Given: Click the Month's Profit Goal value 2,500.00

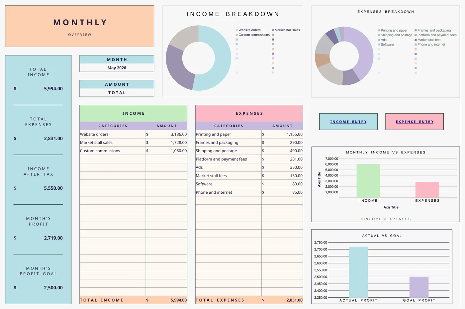Looking at the screenshot, I should tap(53, 288).
